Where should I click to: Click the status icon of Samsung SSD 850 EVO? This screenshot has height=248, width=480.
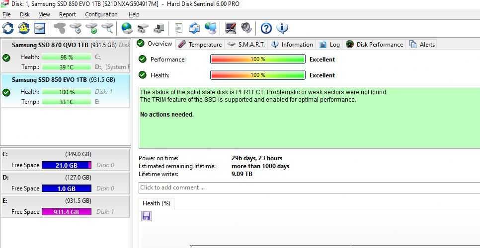(6, 93)
